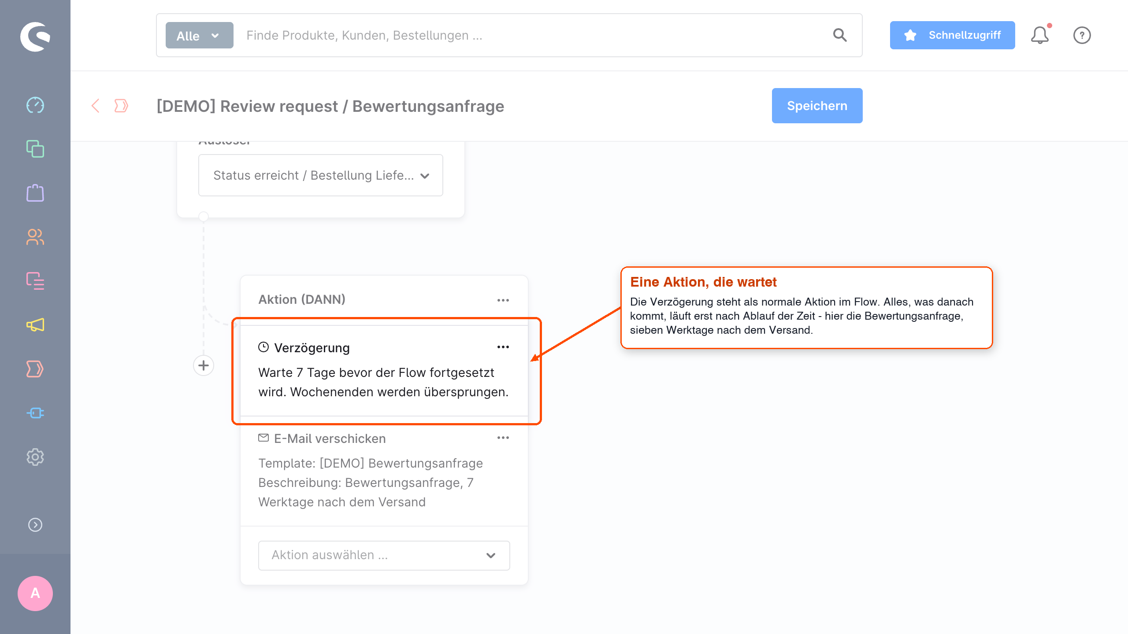Open the Orders shopping bag icon
Viewport: 1128px width, 634px height.
[x=35, y=193]
